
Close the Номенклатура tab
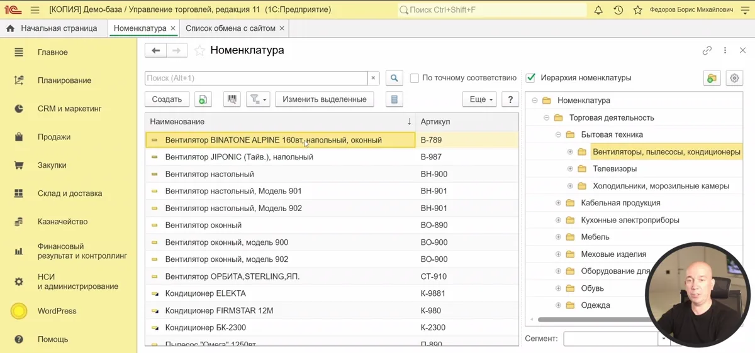(x=172, y=28)
